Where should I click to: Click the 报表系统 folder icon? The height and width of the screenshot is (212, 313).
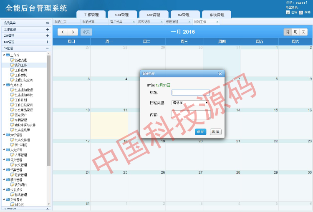(8, 189)
